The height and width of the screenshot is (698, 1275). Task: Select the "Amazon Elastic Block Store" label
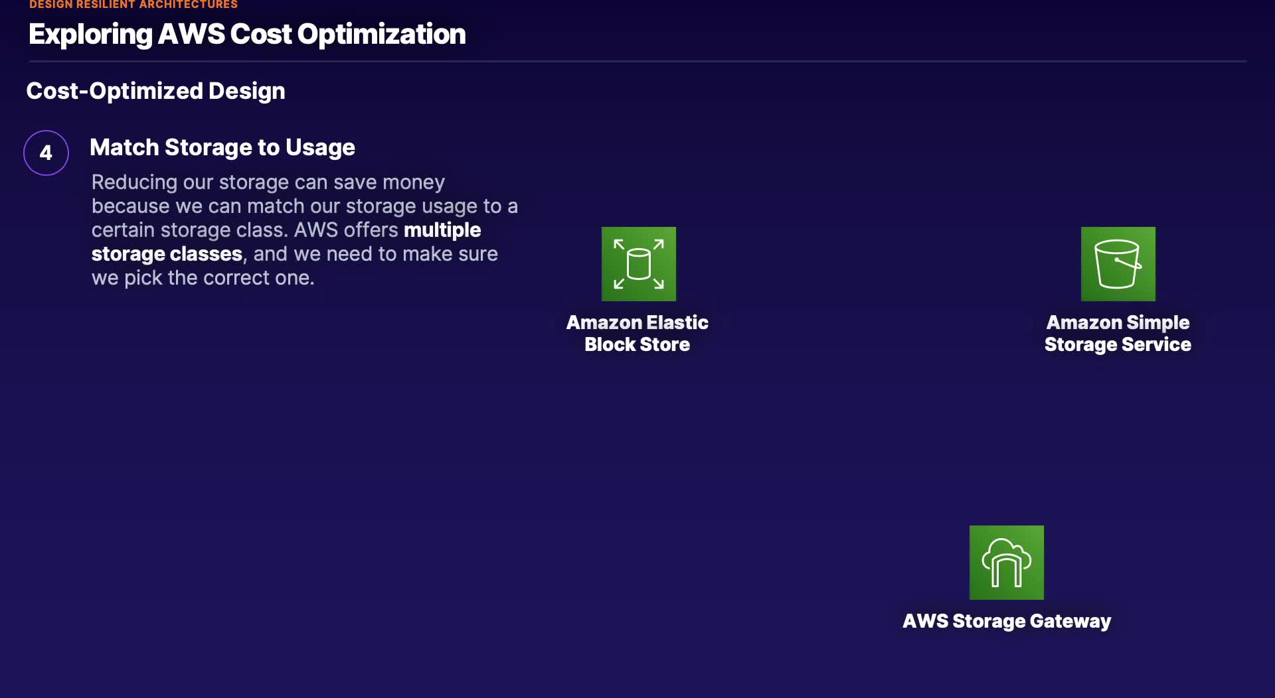pos(637,333)
